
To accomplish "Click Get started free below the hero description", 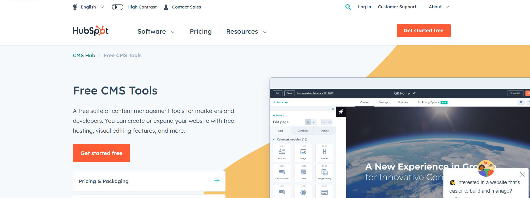I will click(x=101, y=153).
